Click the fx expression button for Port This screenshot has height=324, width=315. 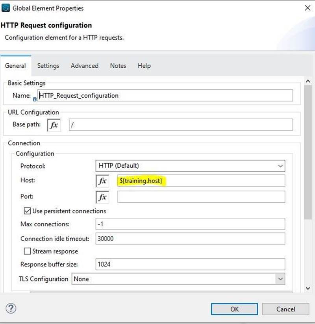point(102,197)
